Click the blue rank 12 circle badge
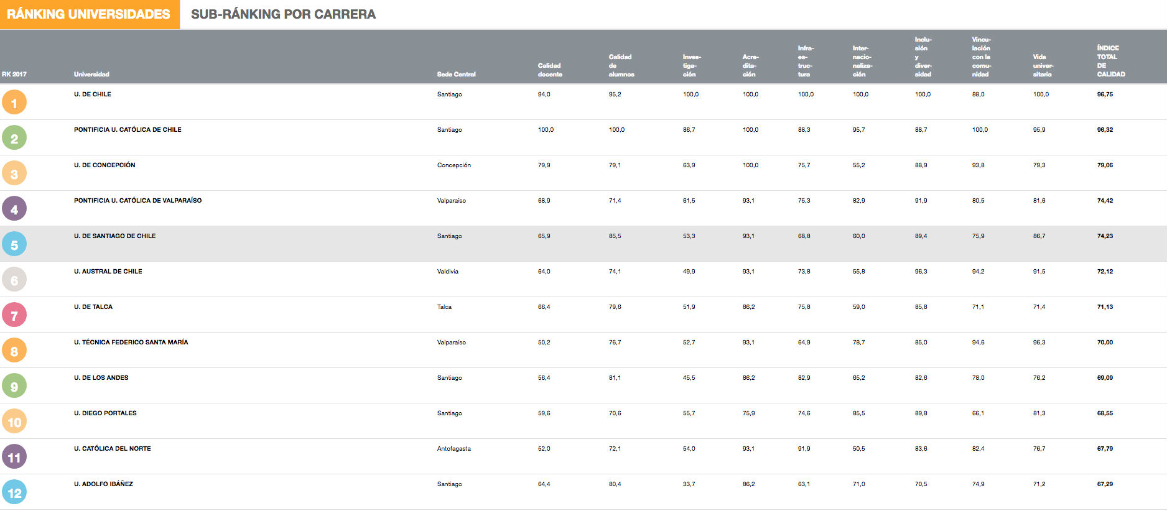1167x511 pixels. 14,492
